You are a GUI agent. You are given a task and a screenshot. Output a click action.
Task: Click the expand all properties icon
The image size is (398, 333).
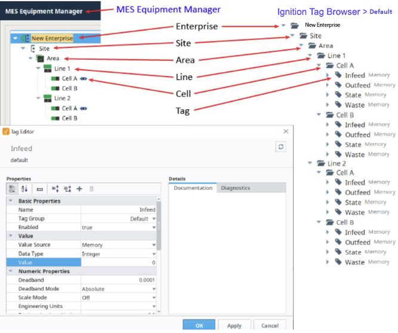(54, 189)
